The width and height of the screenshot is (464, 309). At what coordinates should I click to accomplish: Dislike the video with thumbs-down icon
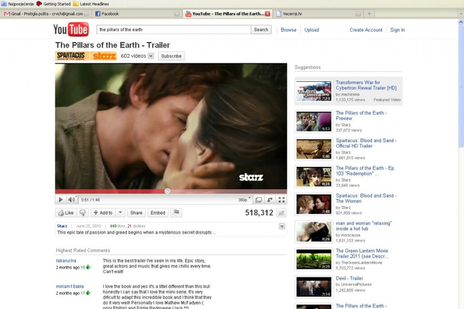[83, 213]
